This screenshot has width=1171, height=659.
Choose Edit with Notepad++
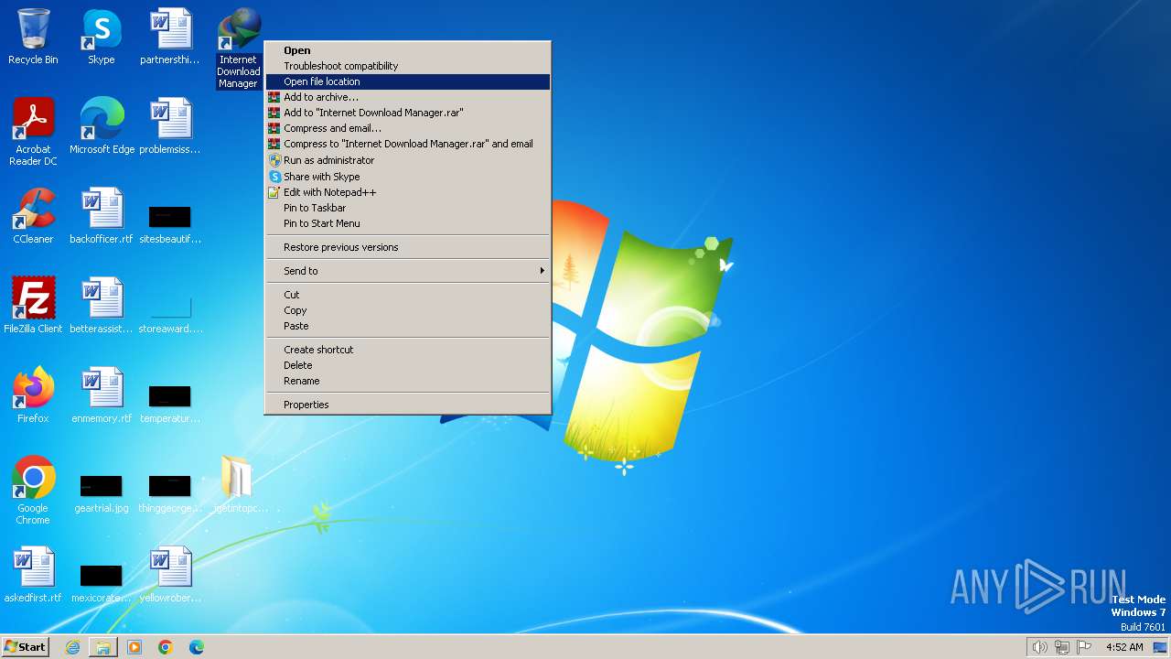pos(408,192)
